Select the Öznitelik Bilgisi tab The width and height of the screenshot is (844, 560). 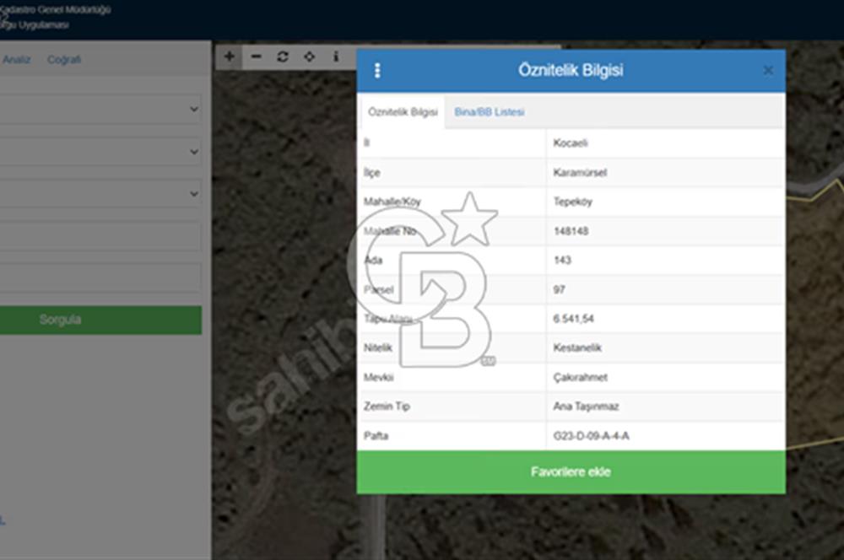[403, 112]
